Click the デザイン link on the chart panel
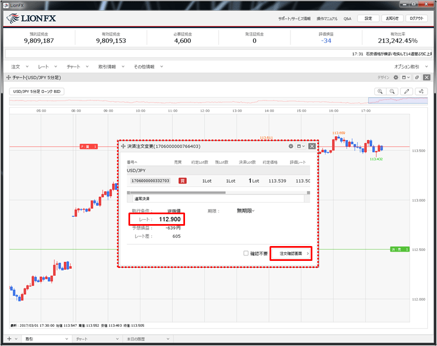The image size is (437, 346). [383, 77]
